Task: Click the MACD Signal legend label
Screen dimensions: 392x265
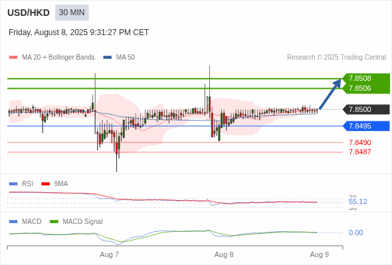Action: [82, 221]
